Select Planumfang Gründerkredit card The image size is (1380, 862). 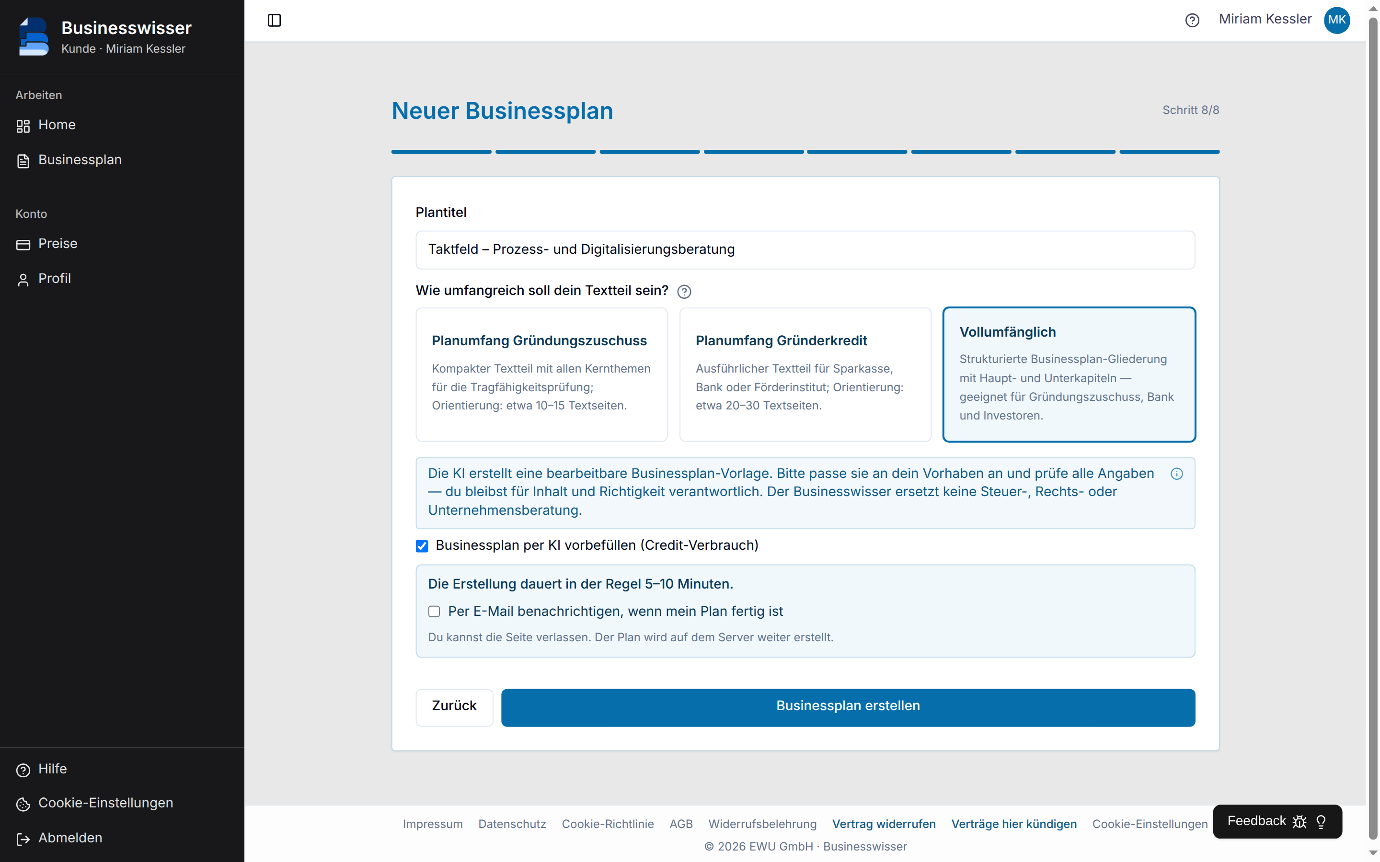[805, 374]
